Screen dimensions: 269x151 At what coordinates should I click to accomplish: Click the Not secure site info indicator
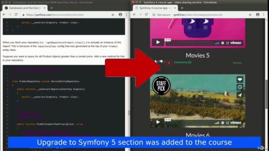[161, 15]
